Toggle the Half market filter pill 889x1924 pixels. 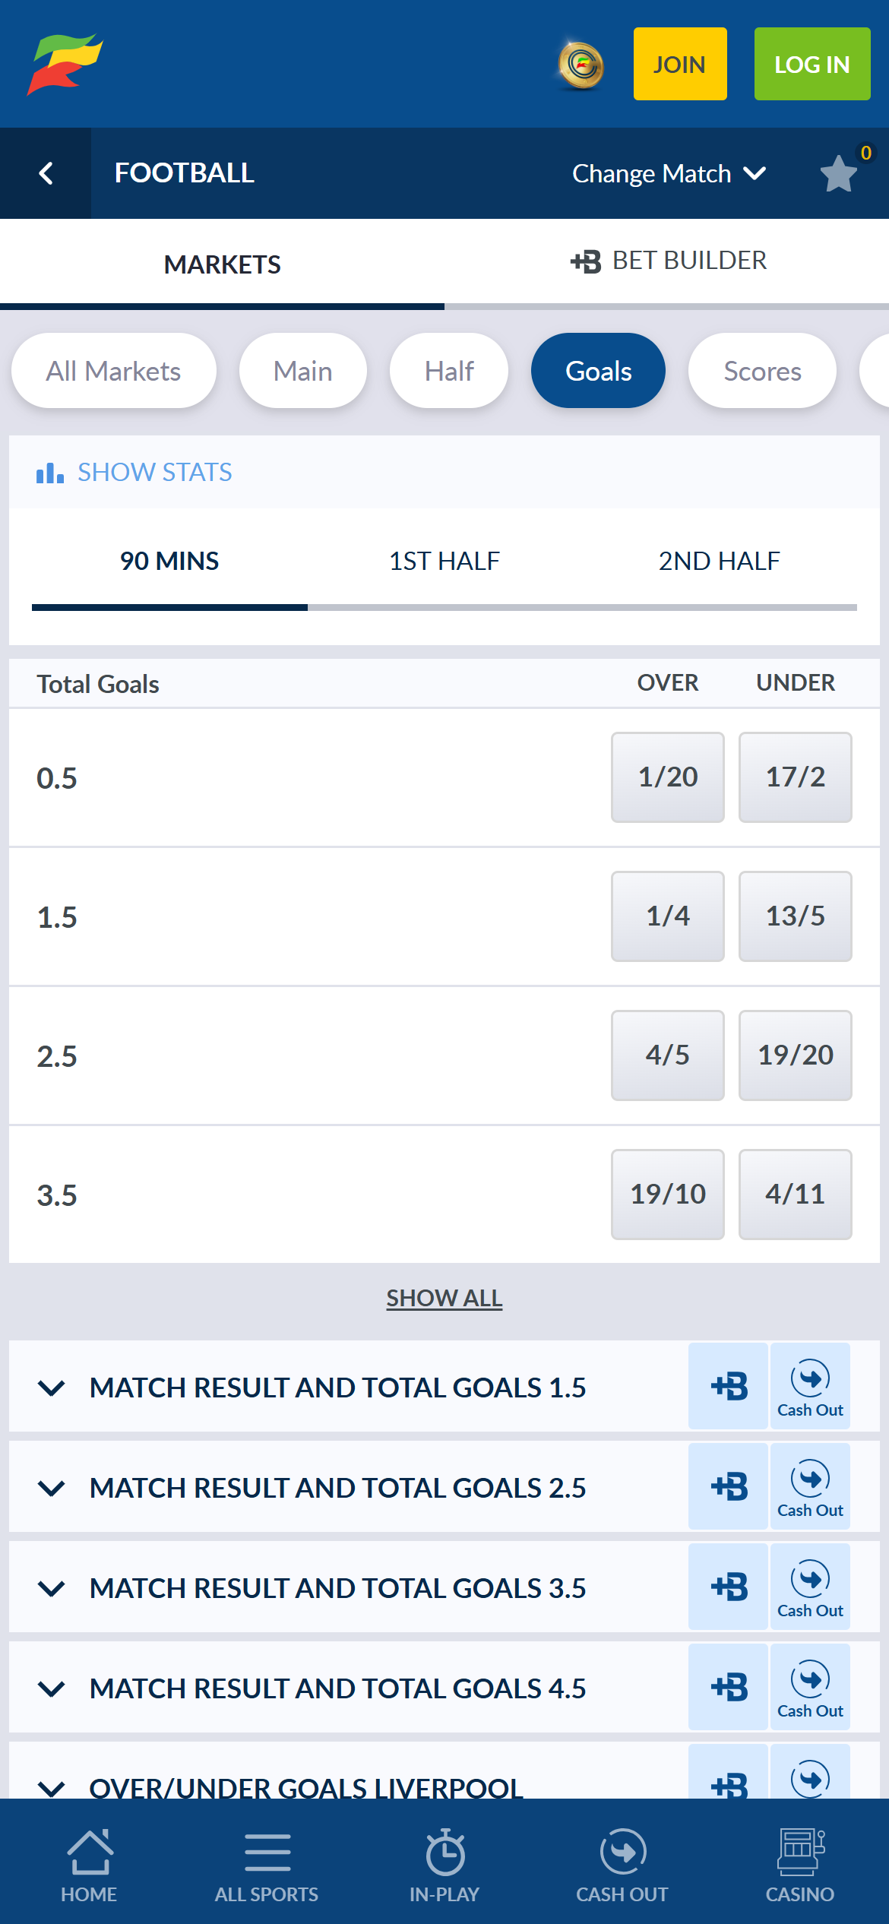coord(448,371)
